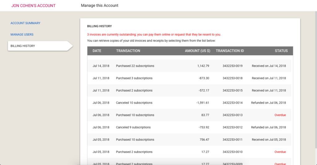Viewport: 317px width, 165px height.
Task: Select the Billing History tab
Action: coord(40,46)
